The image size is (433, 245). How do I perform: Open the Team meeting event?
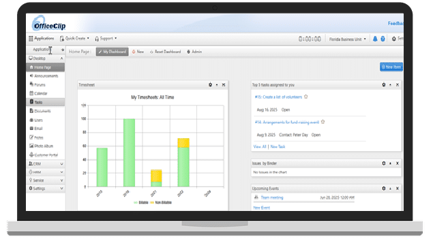point(272,197)
